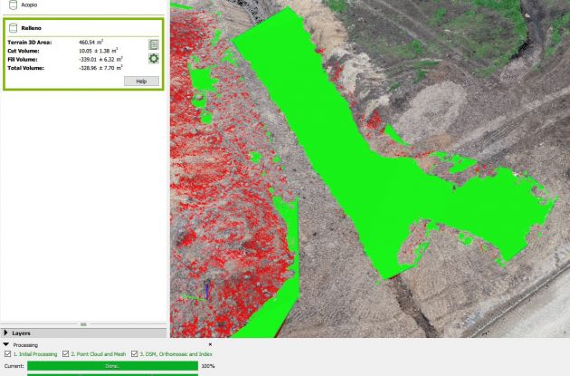This screenshot has height=376, width=570.
Task: Expand the Layers panel
Action: point(6,333)
